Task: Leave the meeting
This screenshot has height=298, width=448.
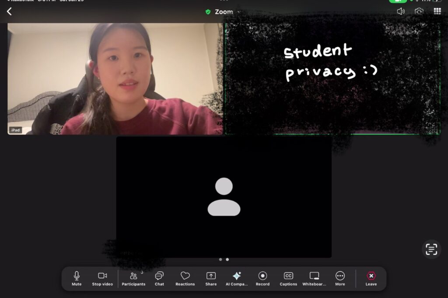Action: (371, 279)
